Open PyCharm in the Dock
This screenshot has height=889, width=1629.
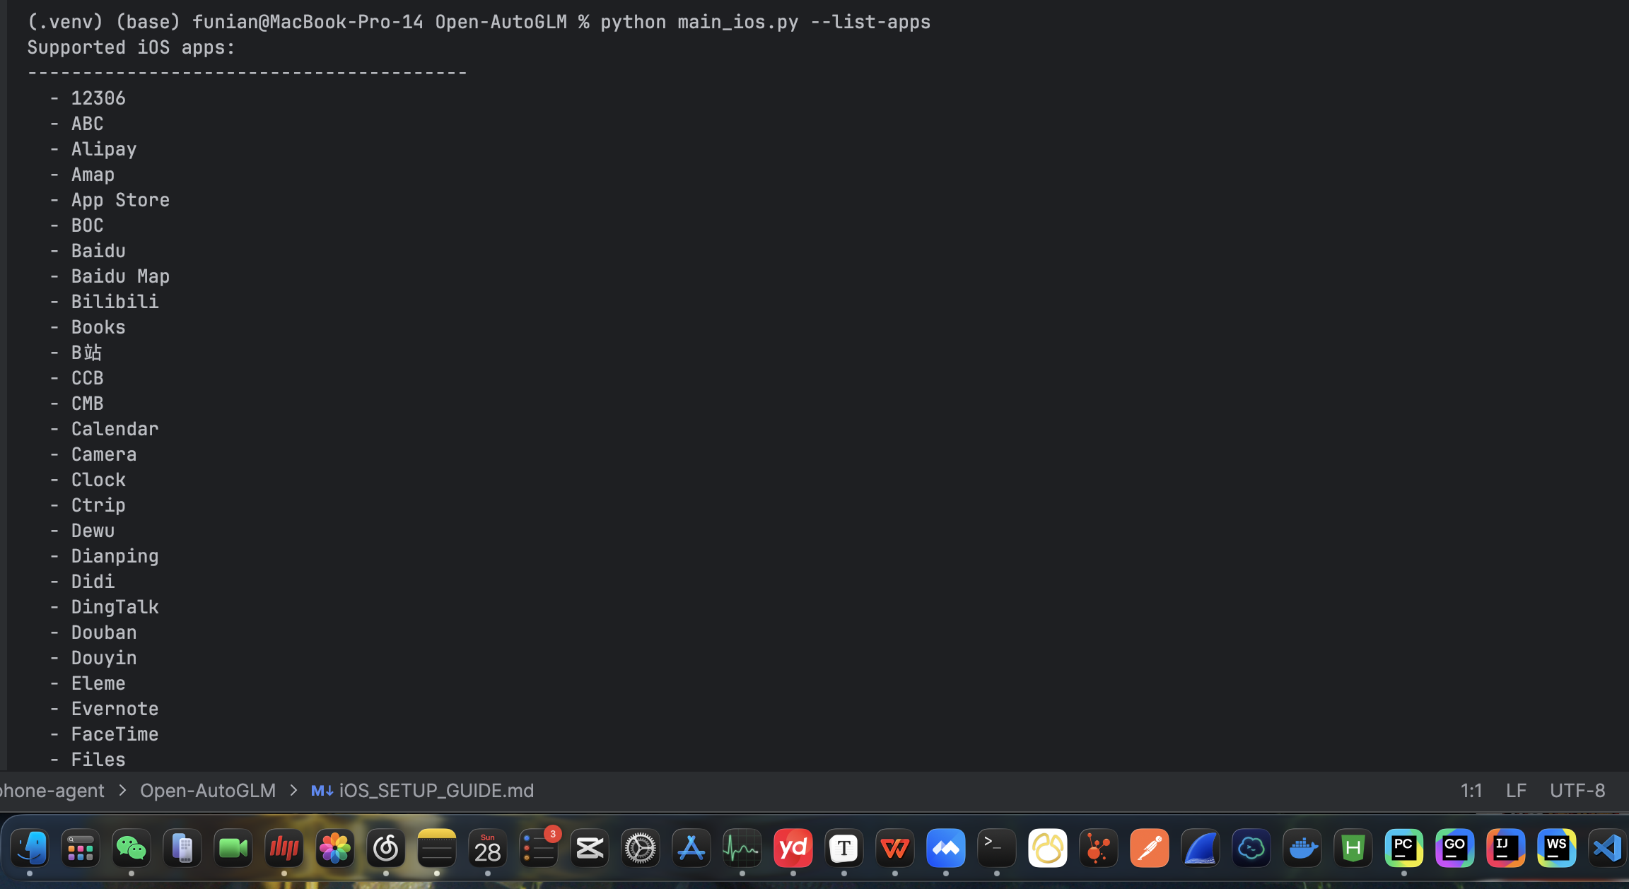tap(1403, 848)
